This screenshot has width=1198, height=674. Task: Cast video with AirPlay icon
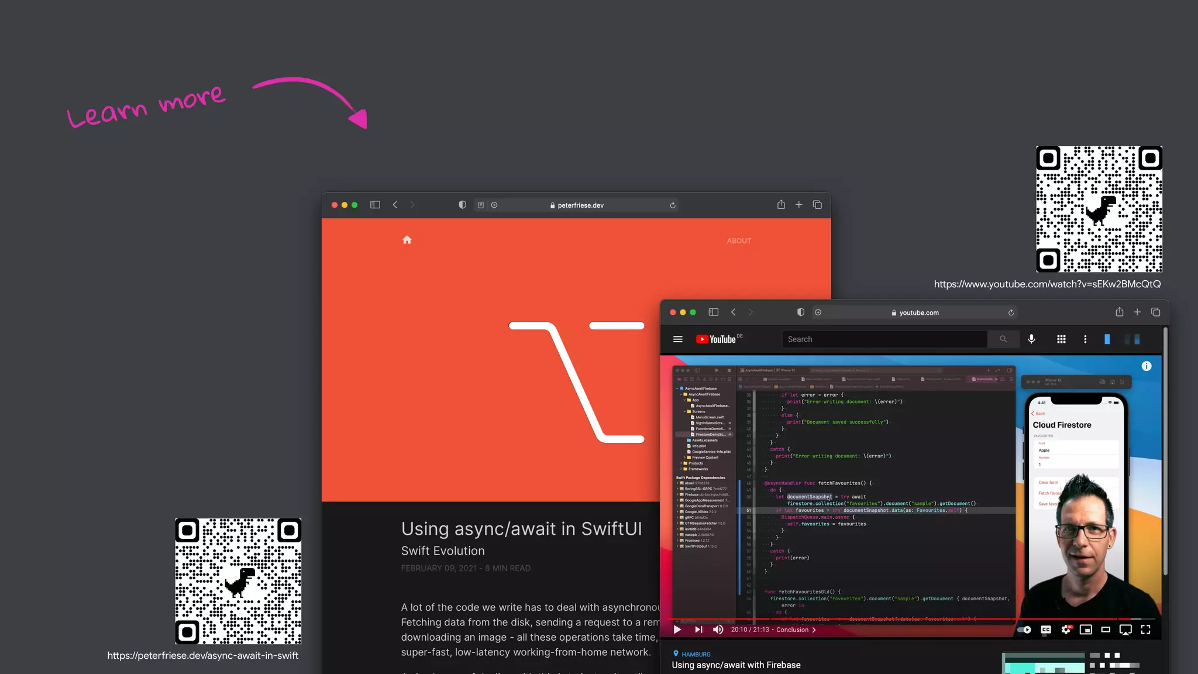coord(1125,630)
